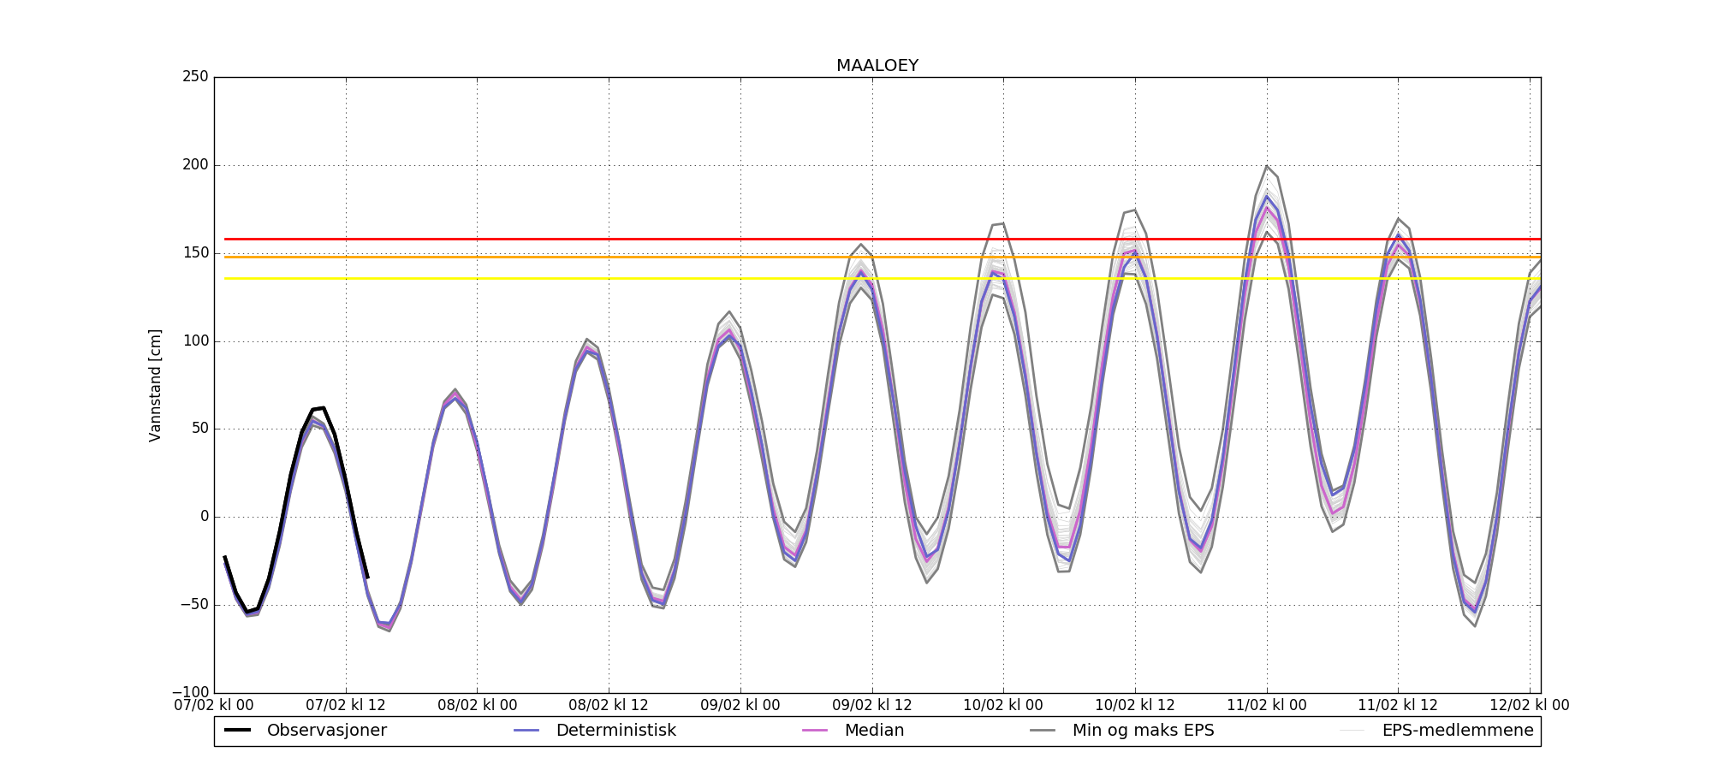Viewport: 1712px width, 770px height.
Task: Click the blue Deterministisk legend line
Action: [x=526, y=730]
